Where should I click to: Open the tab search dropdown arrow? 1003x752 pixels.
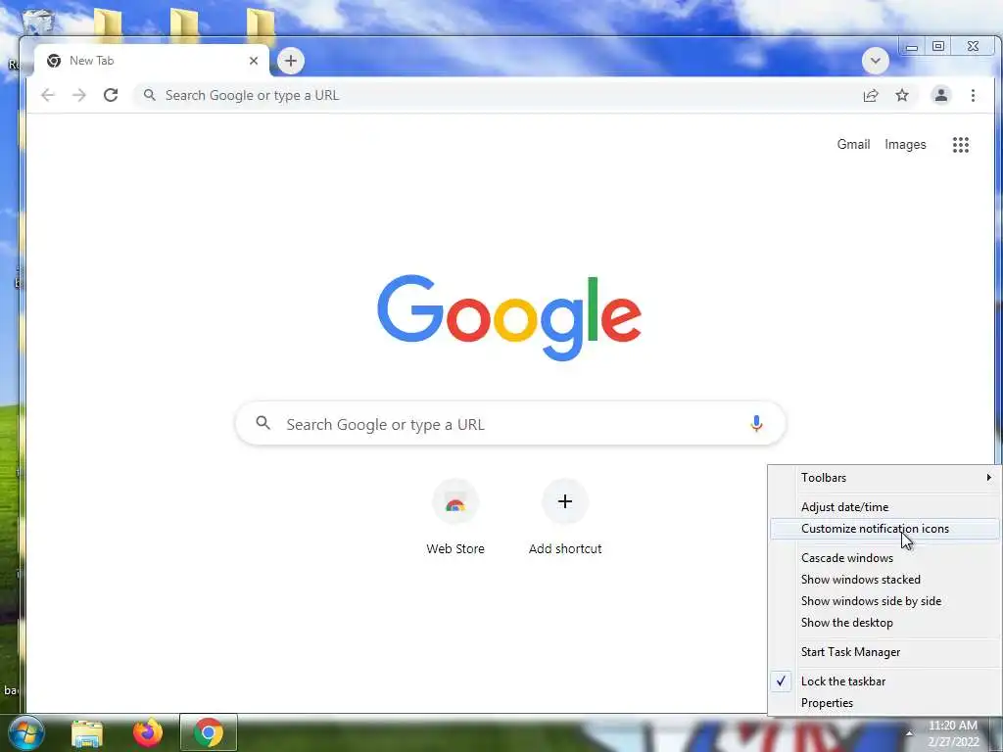[875, 61]
